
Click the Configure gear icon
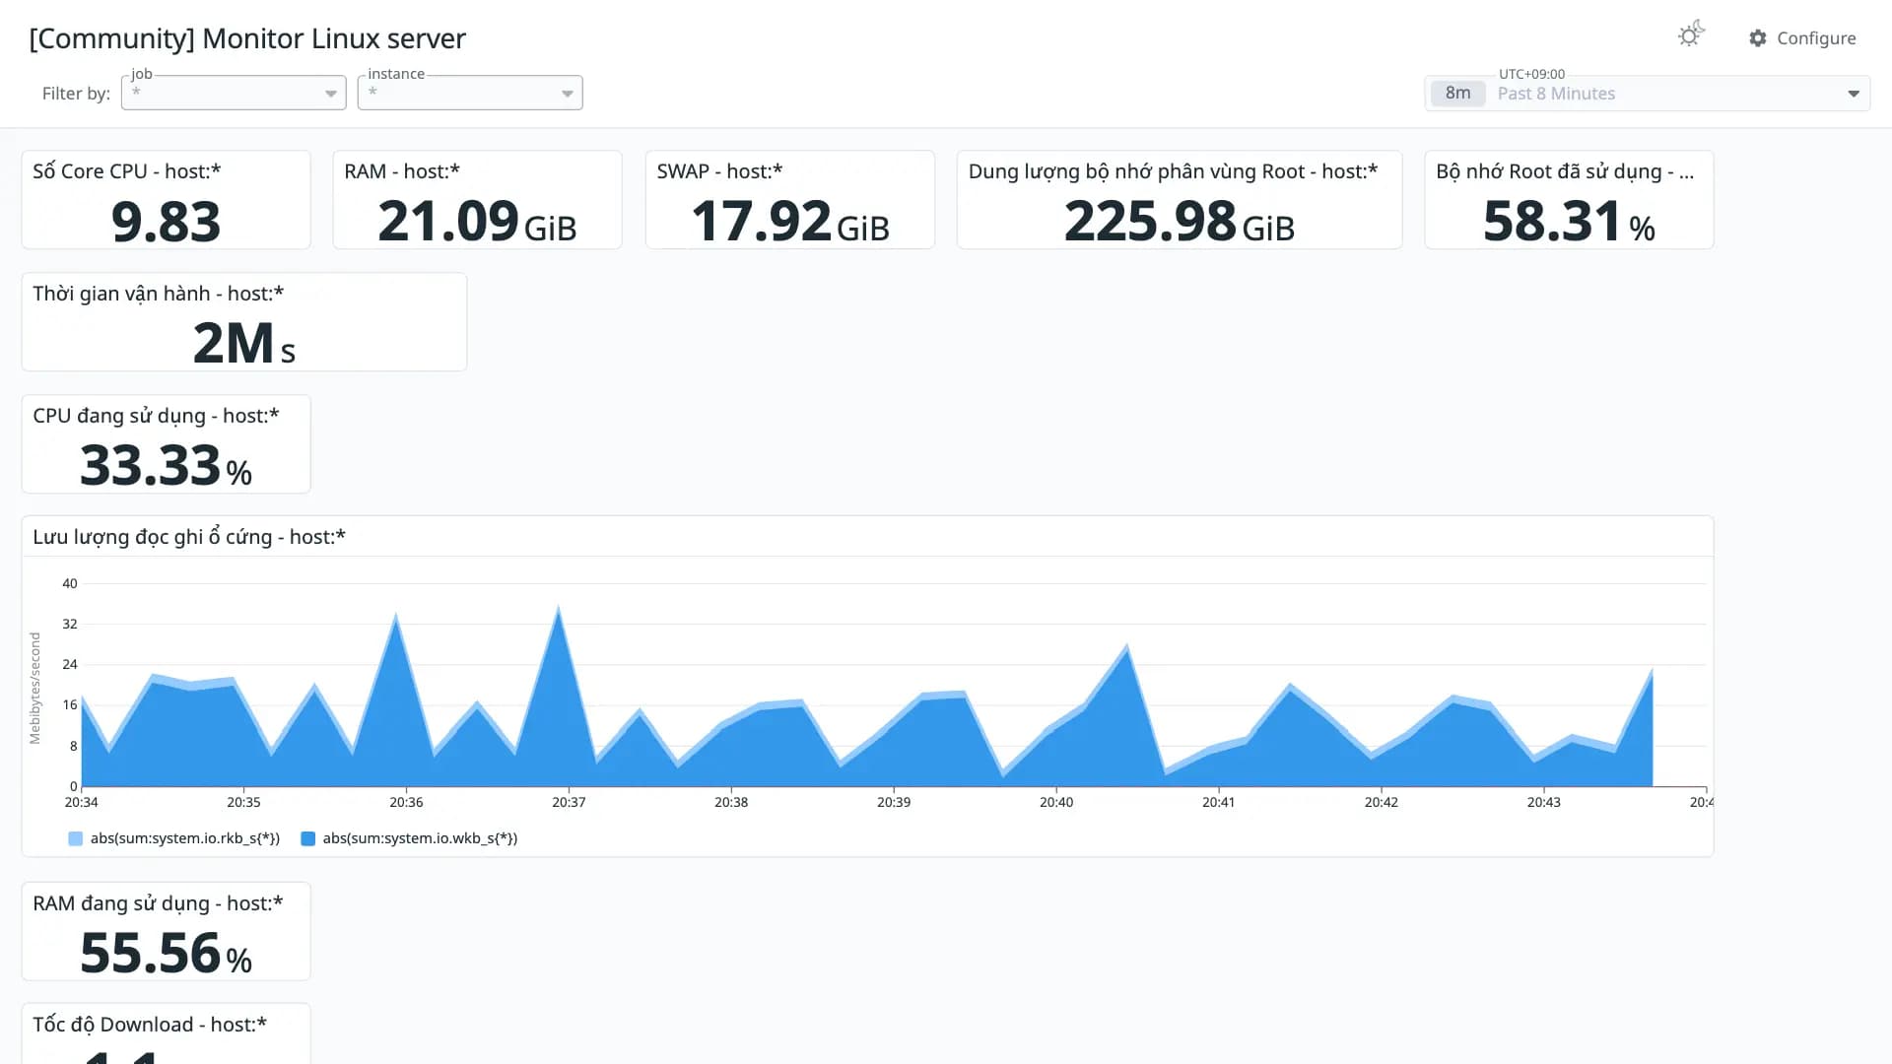[x=1758, y=38]
